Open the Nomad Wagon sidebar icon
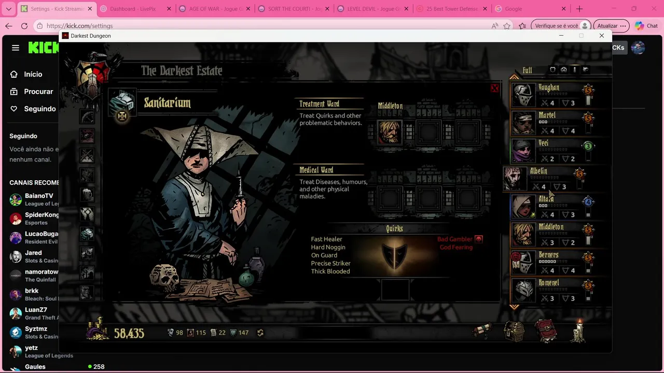 [87, 253]
